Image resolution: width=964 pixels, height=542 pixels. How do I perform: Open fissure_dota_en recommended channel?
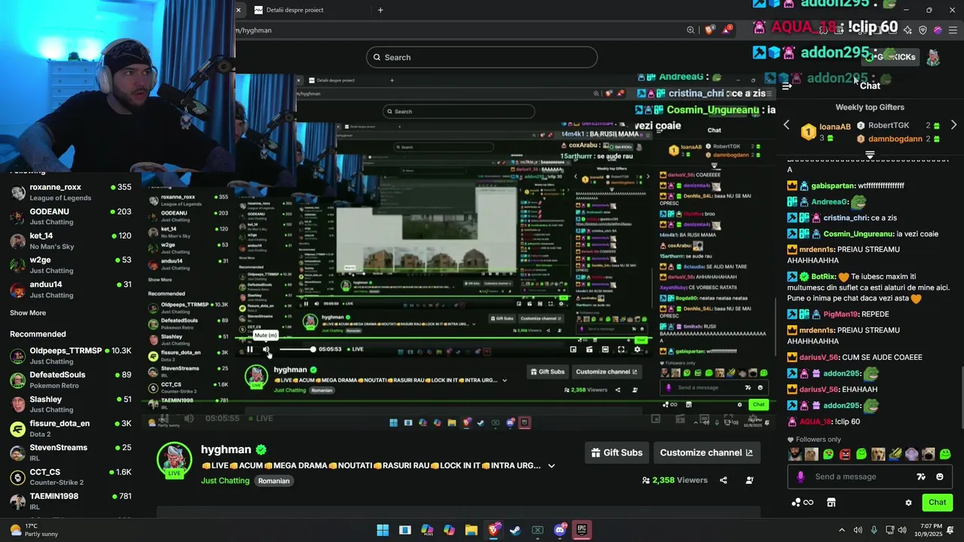click(71, 428)
